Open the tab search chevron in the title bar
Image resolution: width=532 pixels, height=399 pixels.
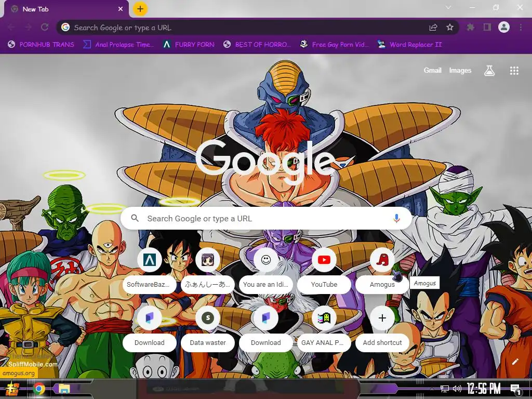coord(448,7)
